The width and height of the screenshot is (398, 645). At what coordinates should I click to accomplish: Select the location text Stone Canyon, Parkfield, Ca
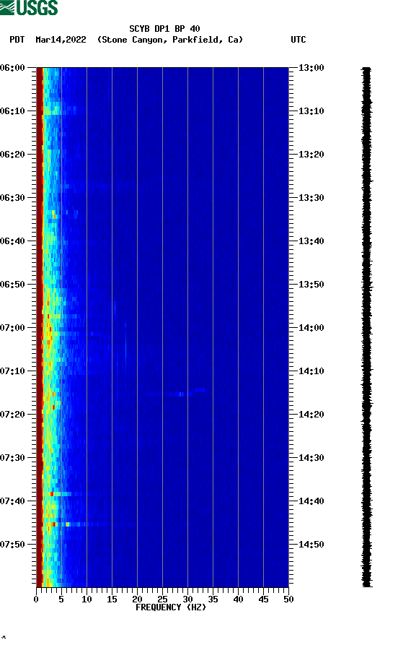(170, 40)
